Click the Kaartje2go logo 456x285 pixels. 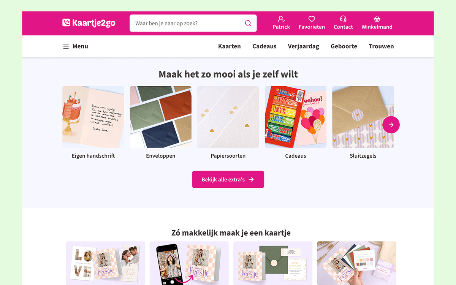[89, 23]
